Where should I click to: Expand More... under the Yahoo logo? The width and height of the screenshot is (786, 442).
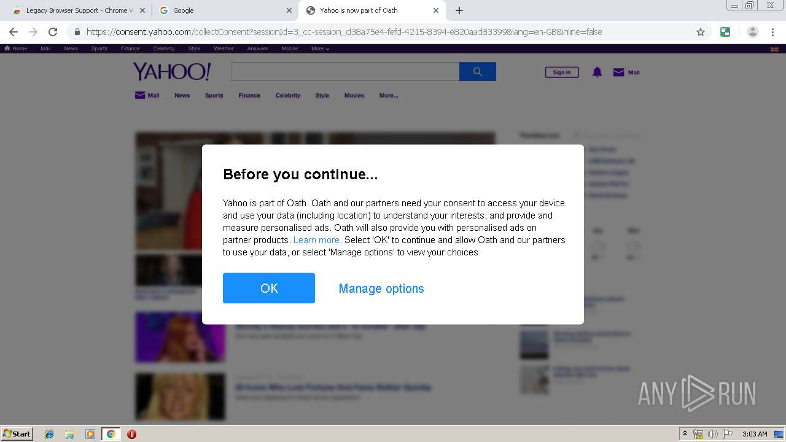point(389,95)
